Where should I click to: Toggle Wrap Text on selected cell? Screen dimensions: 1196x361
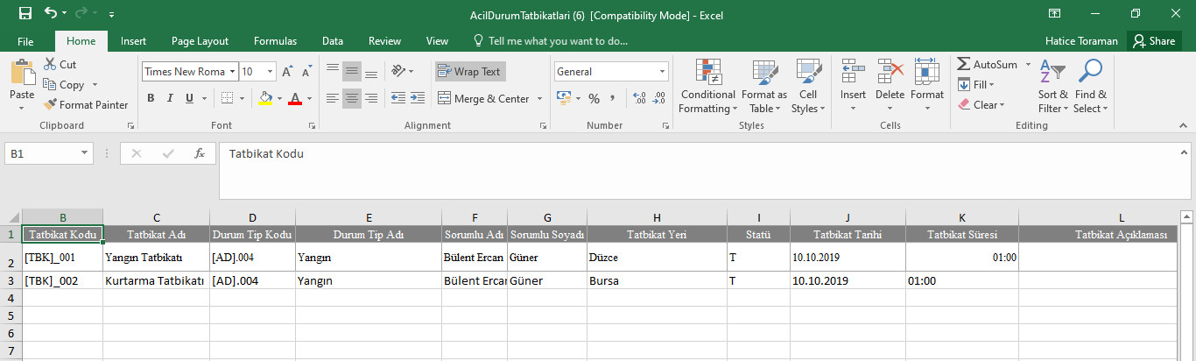coord(470,72)
